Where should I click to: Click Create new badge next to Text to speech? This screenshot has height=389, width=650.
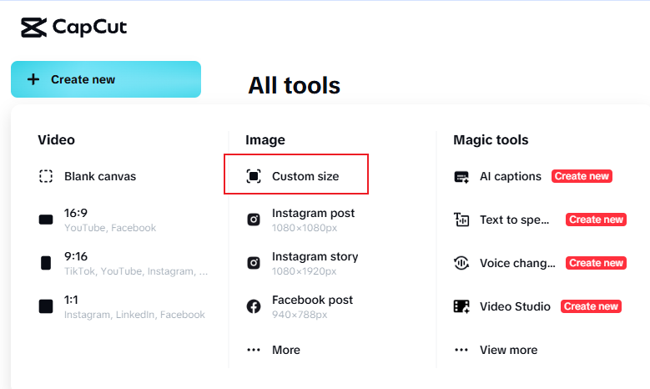pos(596,220)
